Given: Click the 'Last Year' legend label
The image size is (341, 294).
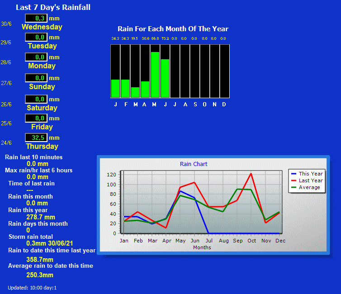Looking at the screenshot, I should (311, 180).
